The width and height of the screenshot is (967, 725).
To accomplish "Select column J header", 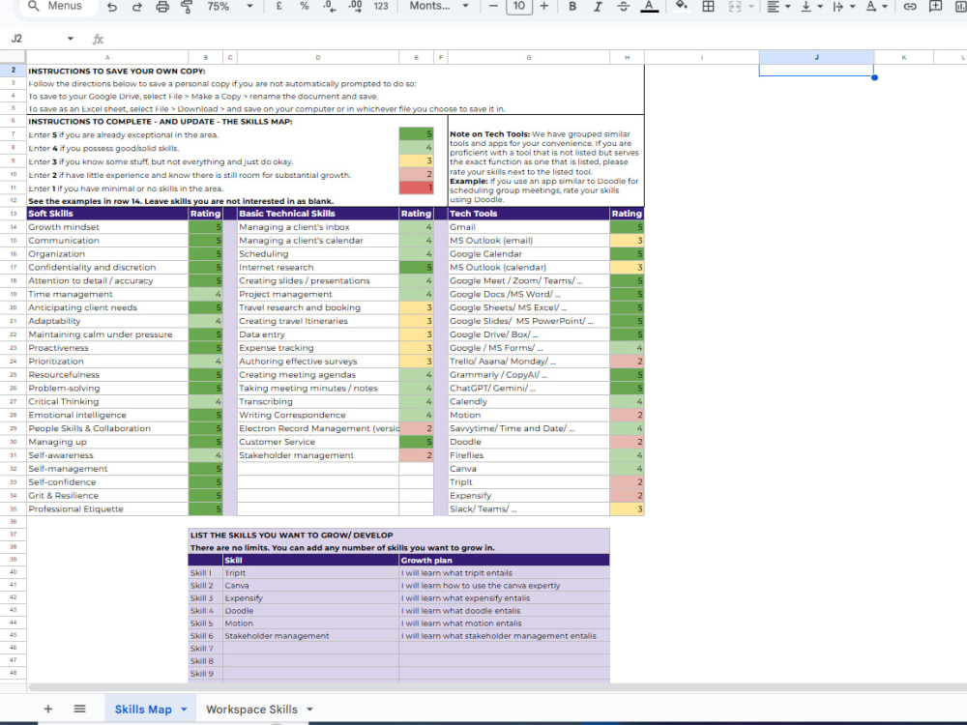I will 816,57.
